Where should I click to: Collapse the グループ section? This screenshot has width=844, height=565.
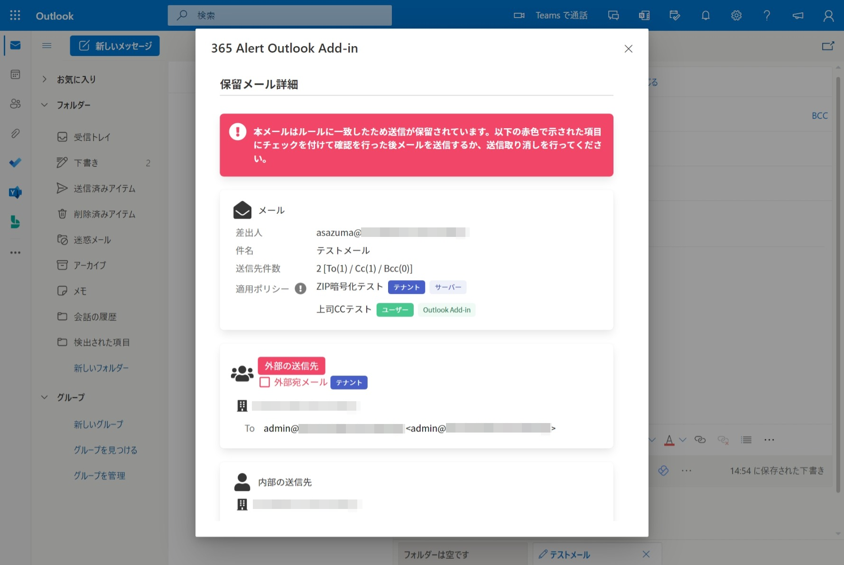pyautogui.click(x=44, y=397)
